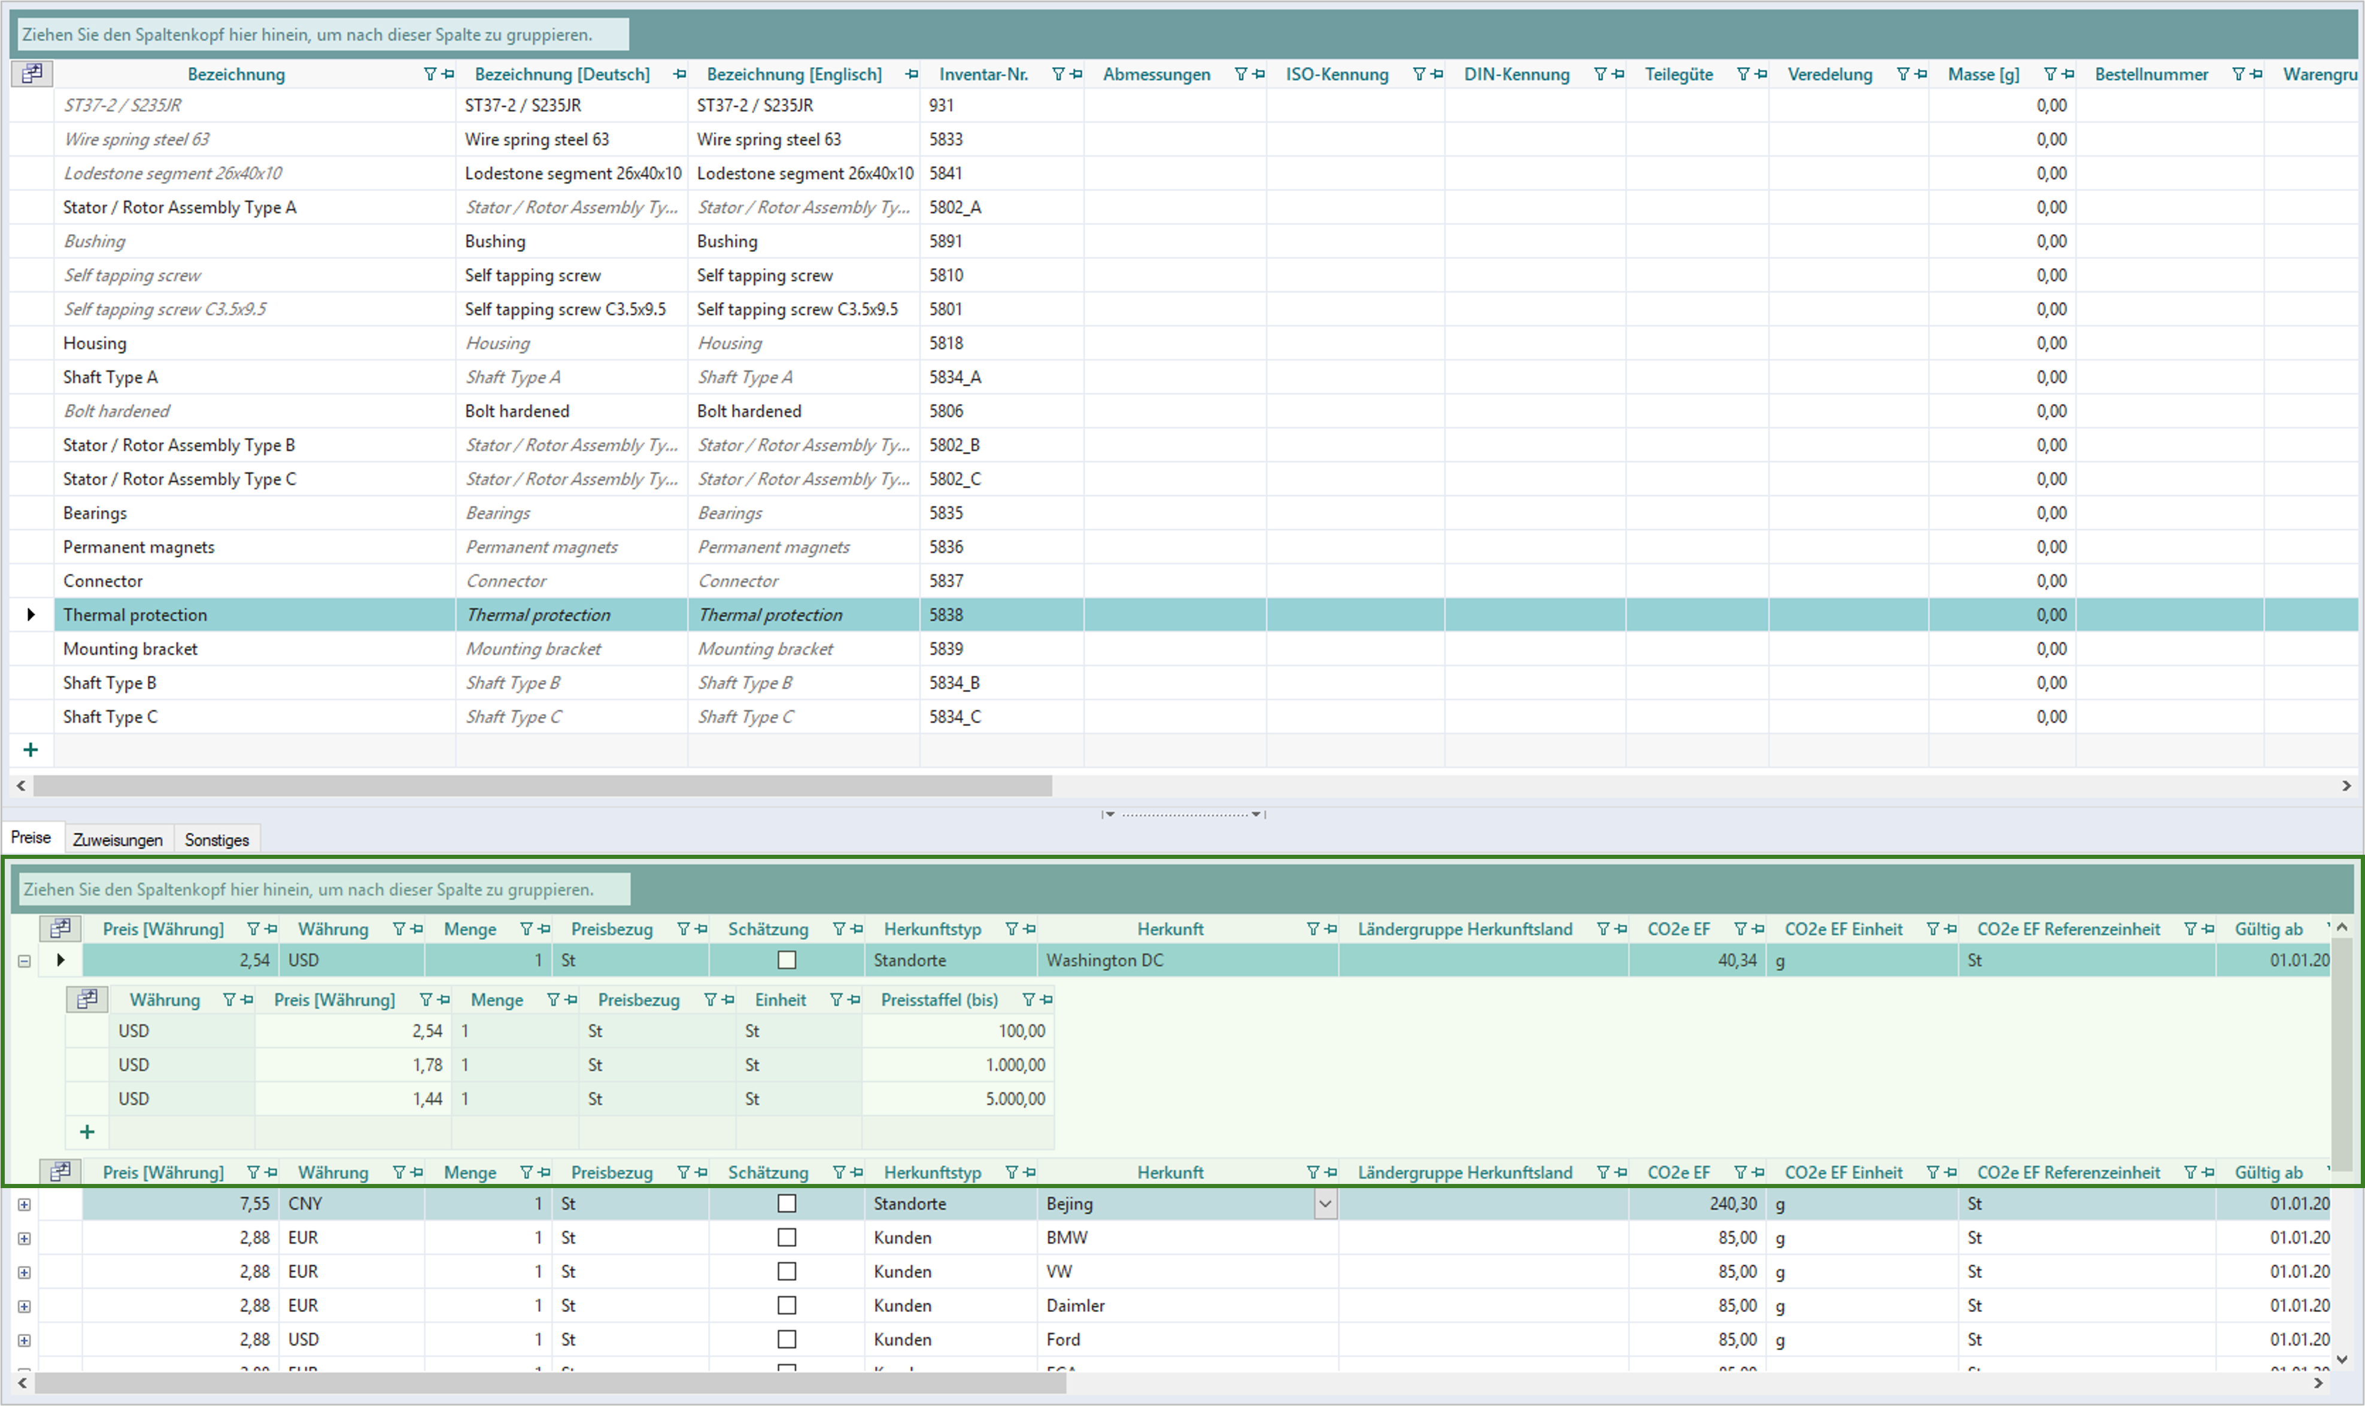Pin the Inventar-Nr. column
Screen dimensions: 2365x1406
pyautogui.click(x=1076, y=74)
